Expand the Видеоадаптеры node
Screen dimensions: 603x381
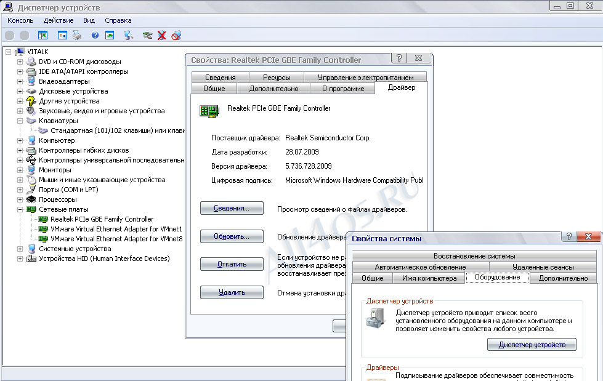tap(20, 81)
